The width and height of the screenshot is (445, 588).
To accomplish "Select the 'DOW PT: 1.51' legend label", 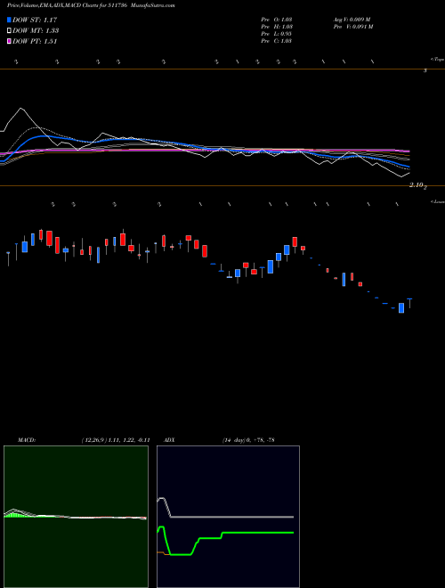I will (x=35, y=42).
